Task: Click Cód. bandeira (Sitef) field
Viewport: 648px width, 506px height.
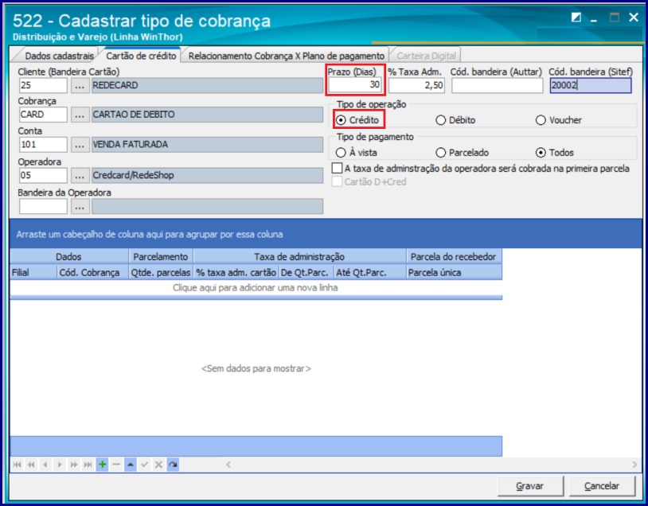Action: click(591, 85)
